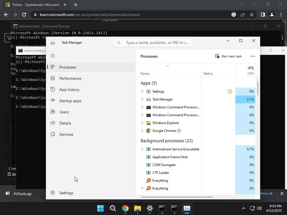The width and height of the screenshot is (287, 215).
Task: Select the Settings process icon
Action: [x=149, y=92]
